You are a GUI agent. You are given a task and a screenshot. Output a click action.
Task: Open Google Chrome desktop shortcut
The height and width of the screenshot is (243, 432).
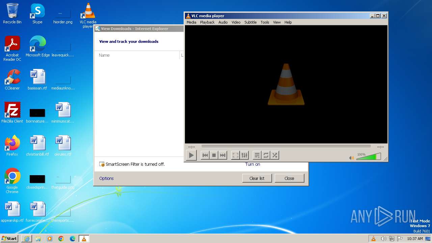point(12,181)
